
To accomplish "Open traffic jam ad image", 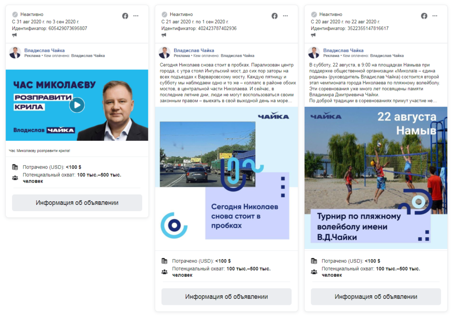I will click(227, 178).
